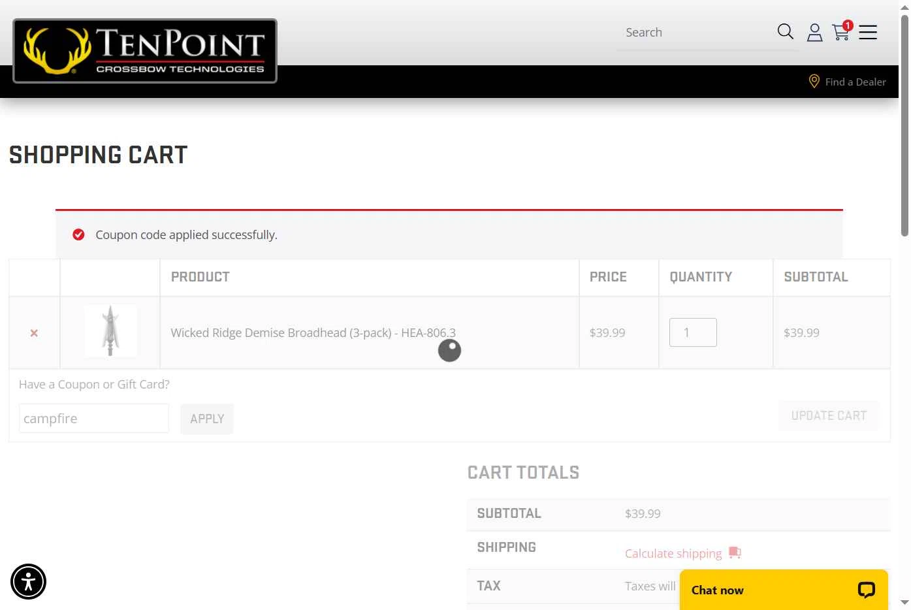Open the Calculate shipping link
Viewport: 911px width, 610px height.
pyautogui.click(x=673, y=553)
